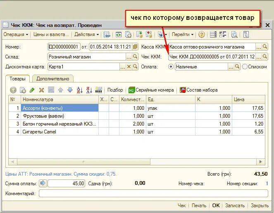Click the Состав набора button
Screen dimensions: 274x213
point(198,90)
